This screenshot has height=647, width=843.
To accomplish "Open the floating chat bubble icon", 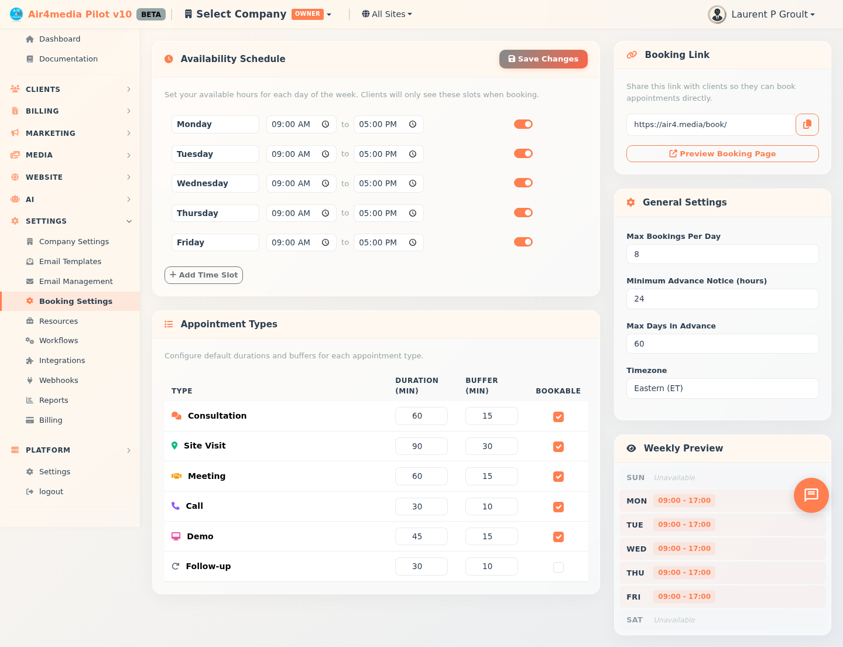I will pyautogui.click(x=811, y=495).
